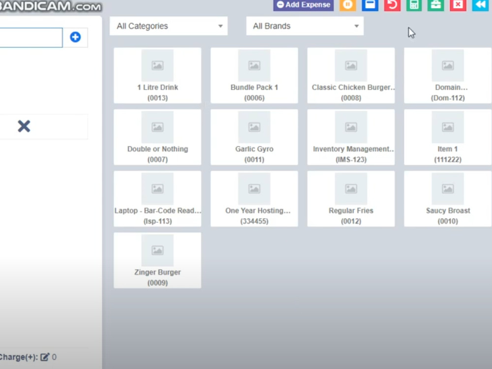This screenshot has height=369, width=492.
Task: Click the orange pause icon button
Action: pyautogui.click(x=348, y=5)
